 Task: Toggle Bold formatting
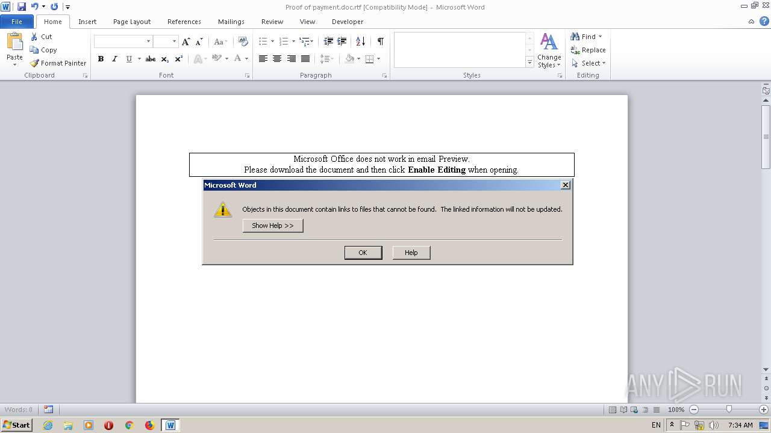(x=101, y=59)
